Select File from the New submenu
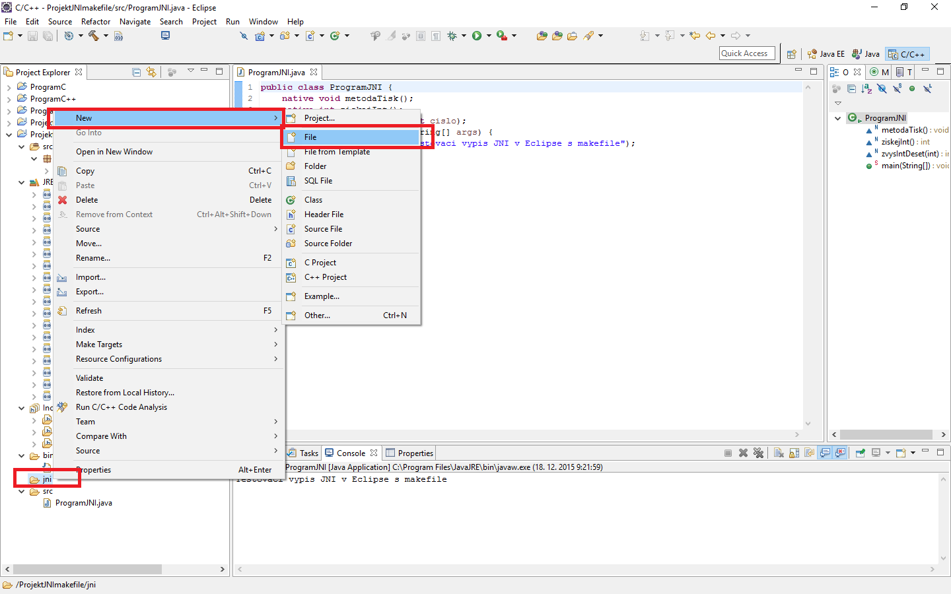The height and width of the screenshot is (594, 951). pos(310,137)
